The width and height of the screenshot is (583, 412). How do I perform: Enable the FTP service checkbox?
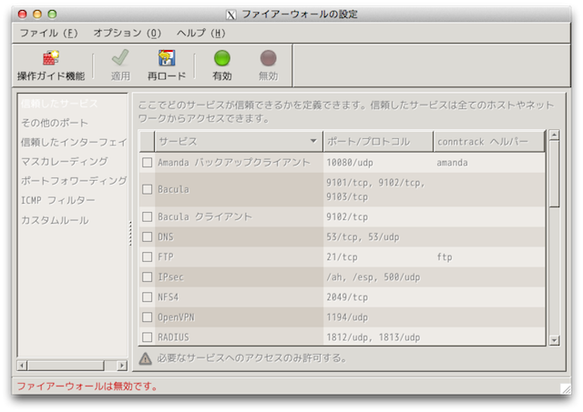147,257
